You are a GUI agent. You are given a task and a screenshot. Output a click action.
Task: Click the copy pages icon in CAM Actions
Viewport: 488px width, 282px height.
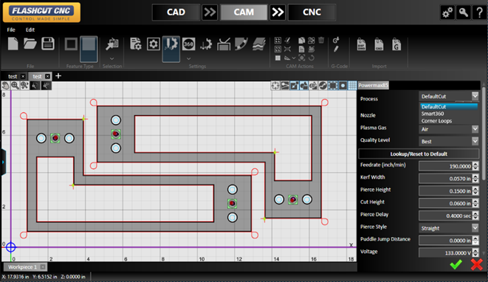click(x=301, y=41)
